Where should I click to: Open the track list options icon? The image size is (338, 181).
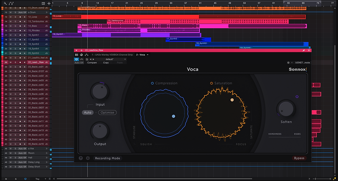pyautogui.click(x=43, y=3)
